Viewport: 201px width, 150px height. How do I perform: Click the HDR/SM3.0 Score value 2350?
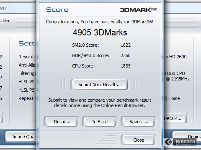click(x=126, y=55)
